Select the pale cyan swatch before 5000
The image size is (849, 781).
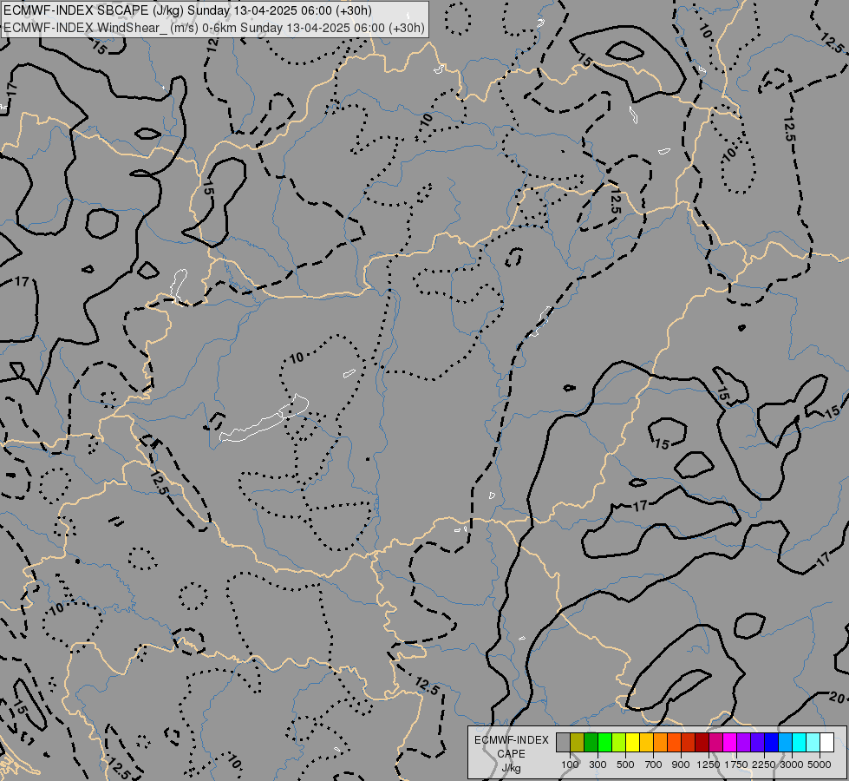click(813, 742)
